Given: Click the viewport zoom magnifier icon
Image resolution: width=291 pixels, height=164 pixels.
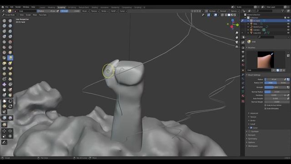Looking at the screenshot, I should [x=236, y=33].
